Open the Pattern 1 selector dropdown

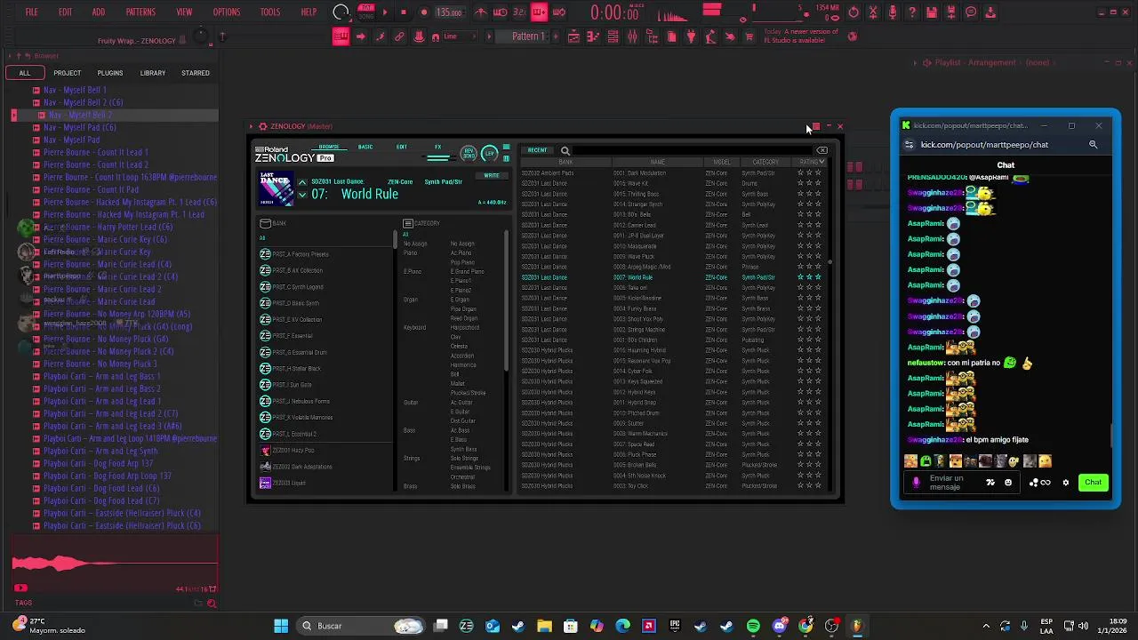[x=527, y=36]
